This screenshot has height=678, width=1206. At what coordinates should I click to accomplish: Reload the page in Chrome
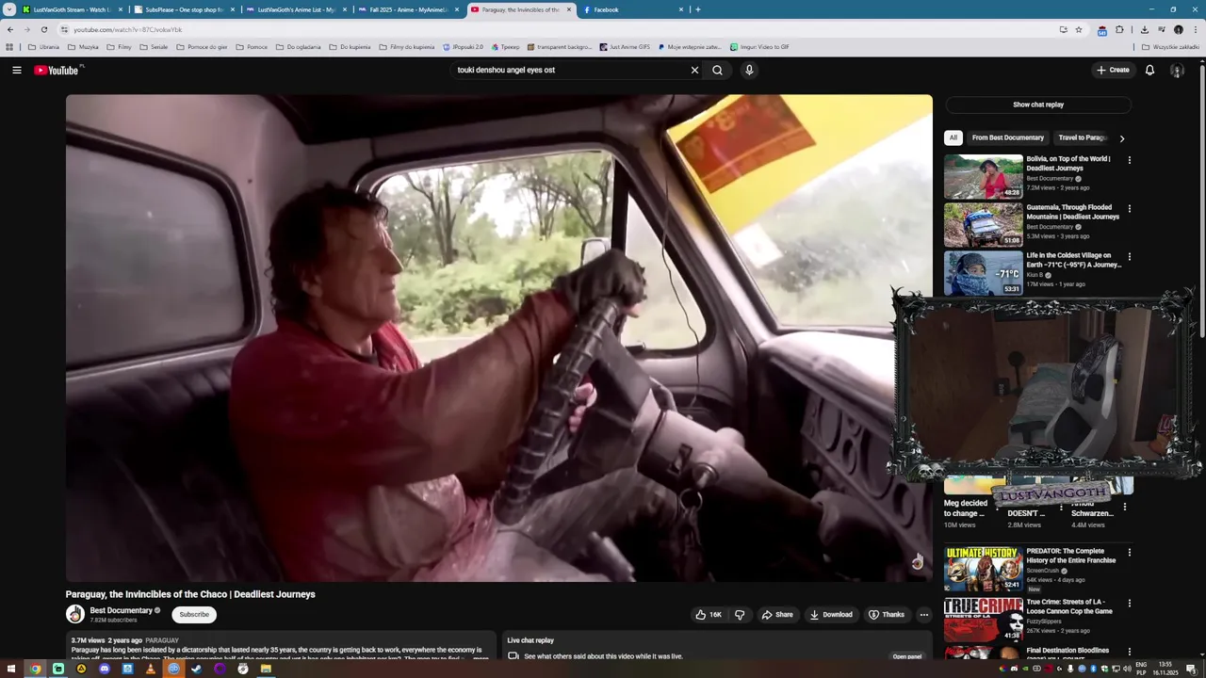point(43,29)
